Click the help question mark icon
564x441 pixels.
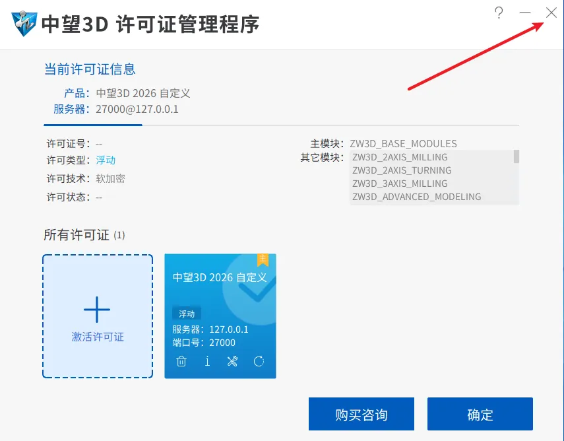click(x=499, y=13)
